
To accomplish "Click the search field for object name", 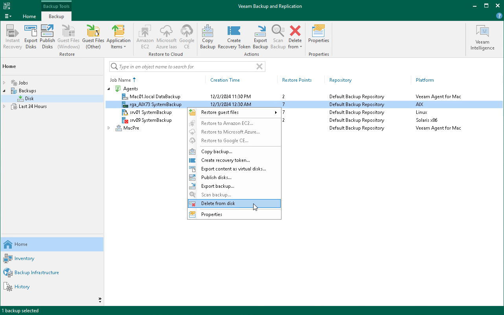I will coord(187,67).
